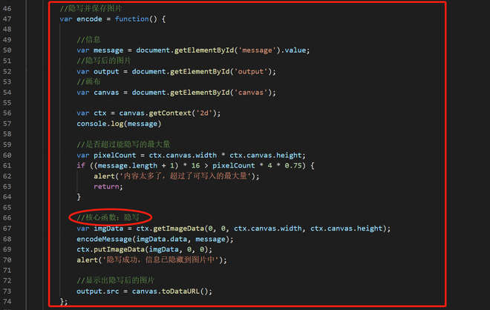Click line number 47 in the gutter
Screen dimensions: 490x310
(7, 19)
